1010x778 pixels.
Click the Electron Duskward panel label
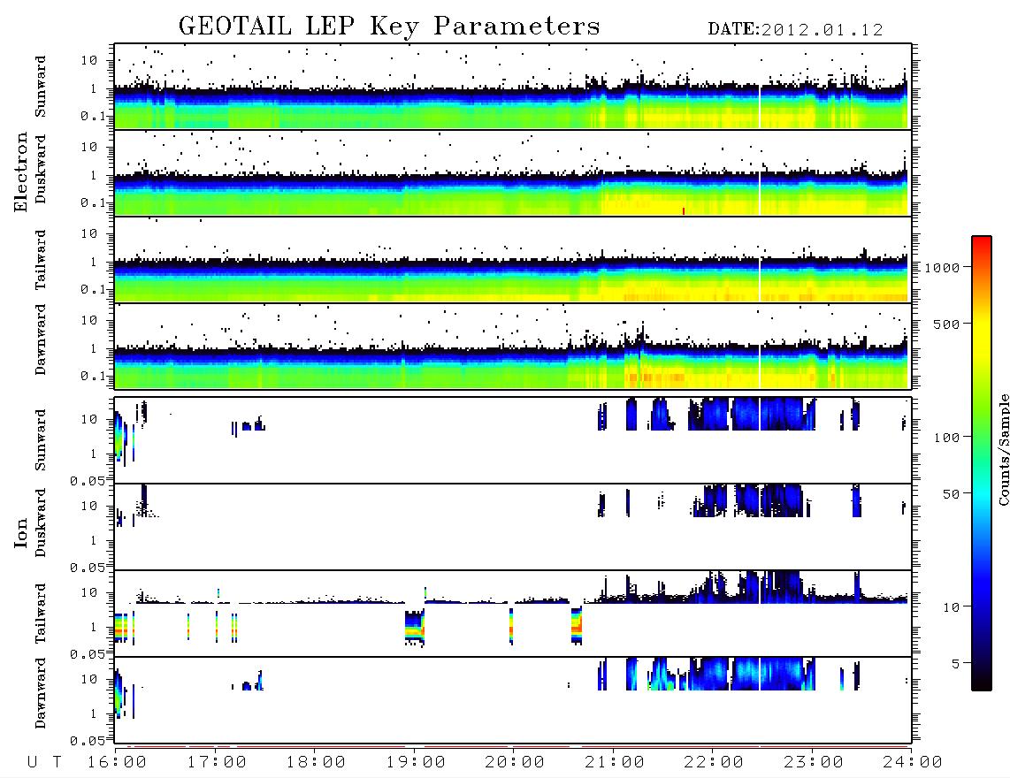41,169
